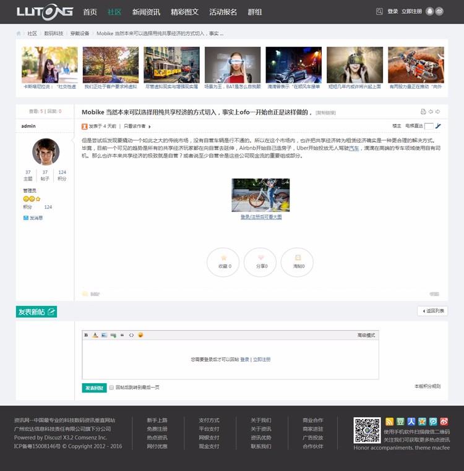
Task: Open the emoticon picker in the reply editor
Action: [140, 335]
